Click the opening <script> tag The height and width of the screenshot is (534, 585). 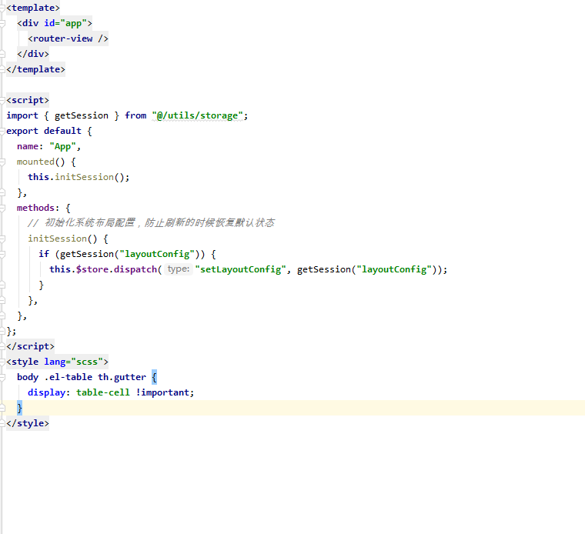tap(28, 100)
